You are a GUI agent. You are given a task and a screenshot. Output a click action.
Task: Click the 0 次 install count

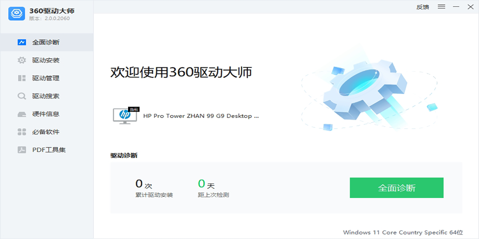[x=144, y=184]
